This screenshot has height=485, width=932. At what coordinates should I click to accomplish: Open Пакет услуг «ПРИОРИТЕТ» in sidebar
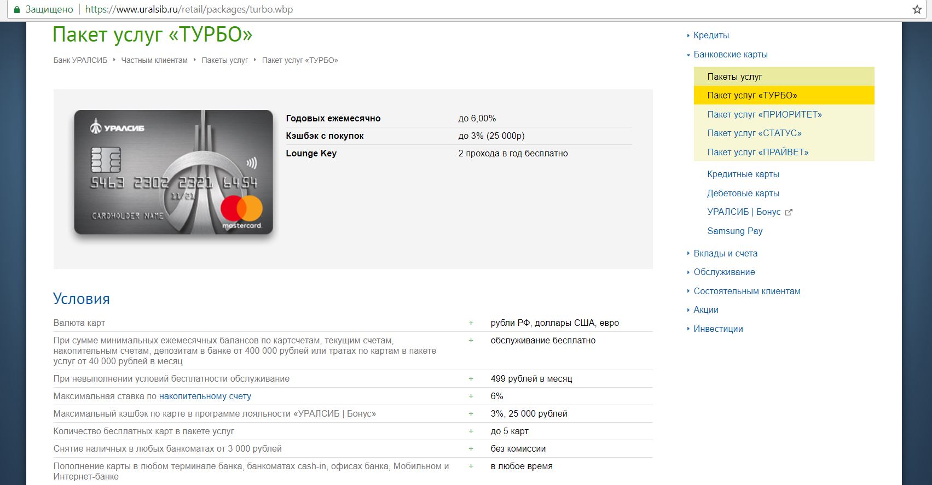coord(764,114)
